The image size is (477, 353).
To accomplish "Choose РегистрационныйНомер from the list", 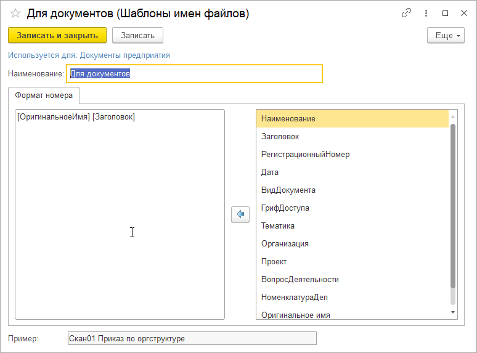I will (x=305, y=154).
